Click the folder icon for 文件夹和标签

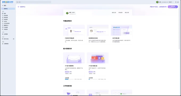(x=3, y=23)
